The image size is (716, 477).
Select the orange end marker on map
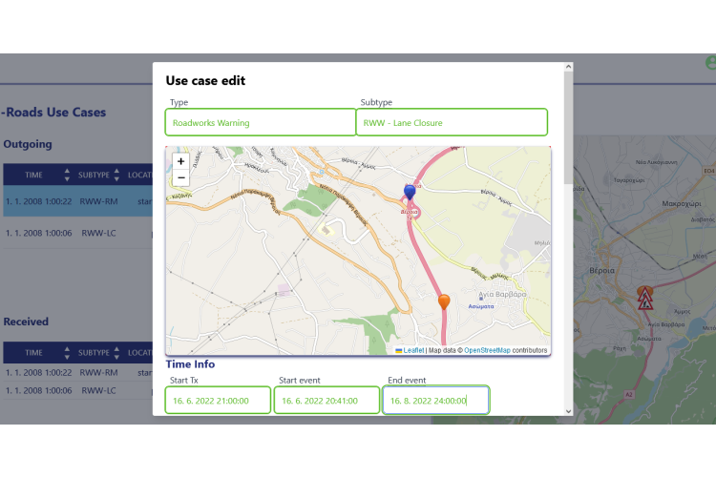(444, 301)
